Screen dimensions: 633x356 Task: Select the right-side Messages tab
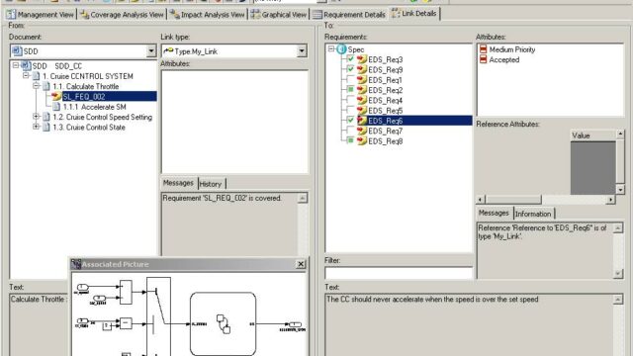point(494,213)
